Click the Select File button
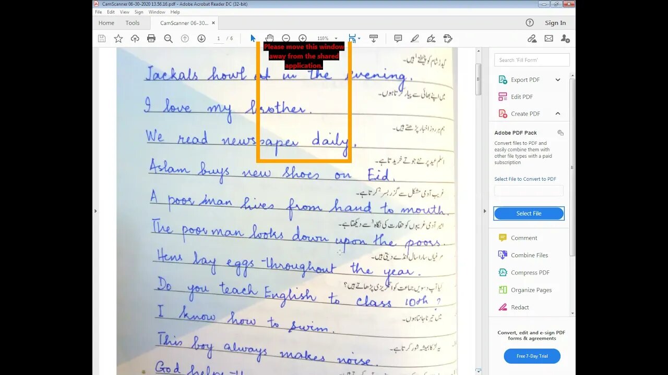Image resolution: width=668 pixels, height=375 pixels. pos(529,214)
